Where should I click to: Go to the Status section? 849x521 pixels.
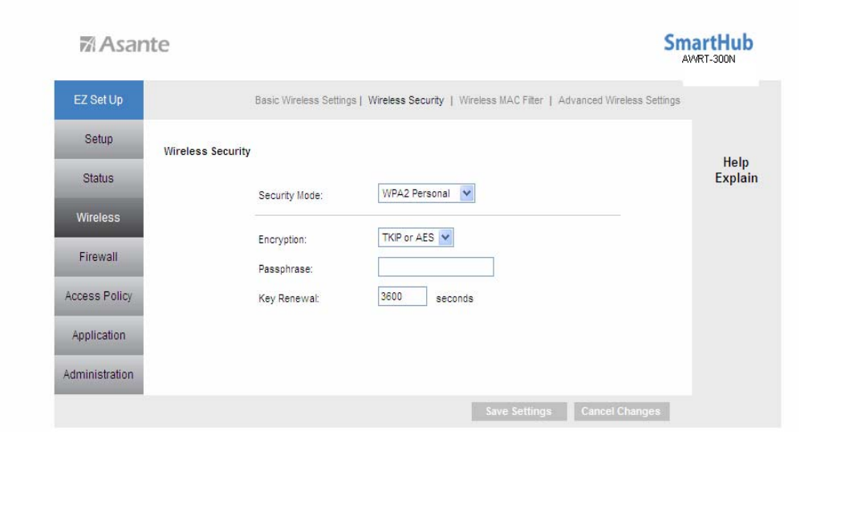(x=99, y=178)
